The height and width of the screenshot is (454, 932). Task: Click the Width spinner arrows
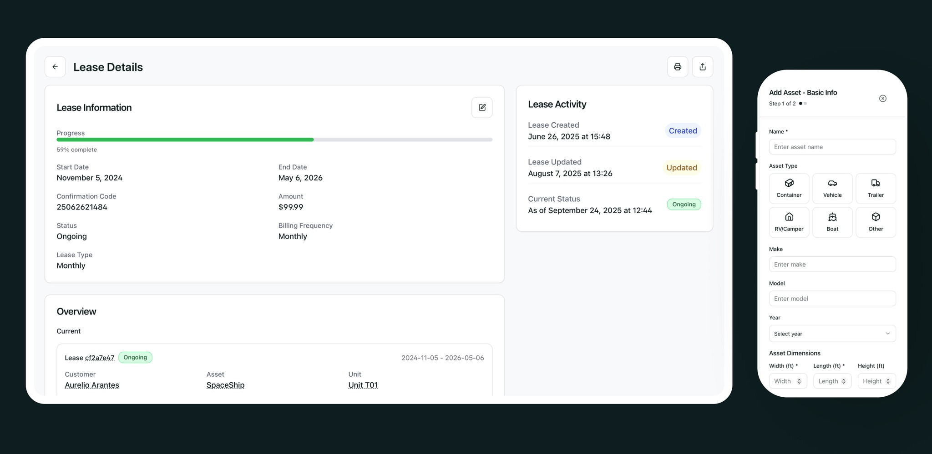click(799, 381)
